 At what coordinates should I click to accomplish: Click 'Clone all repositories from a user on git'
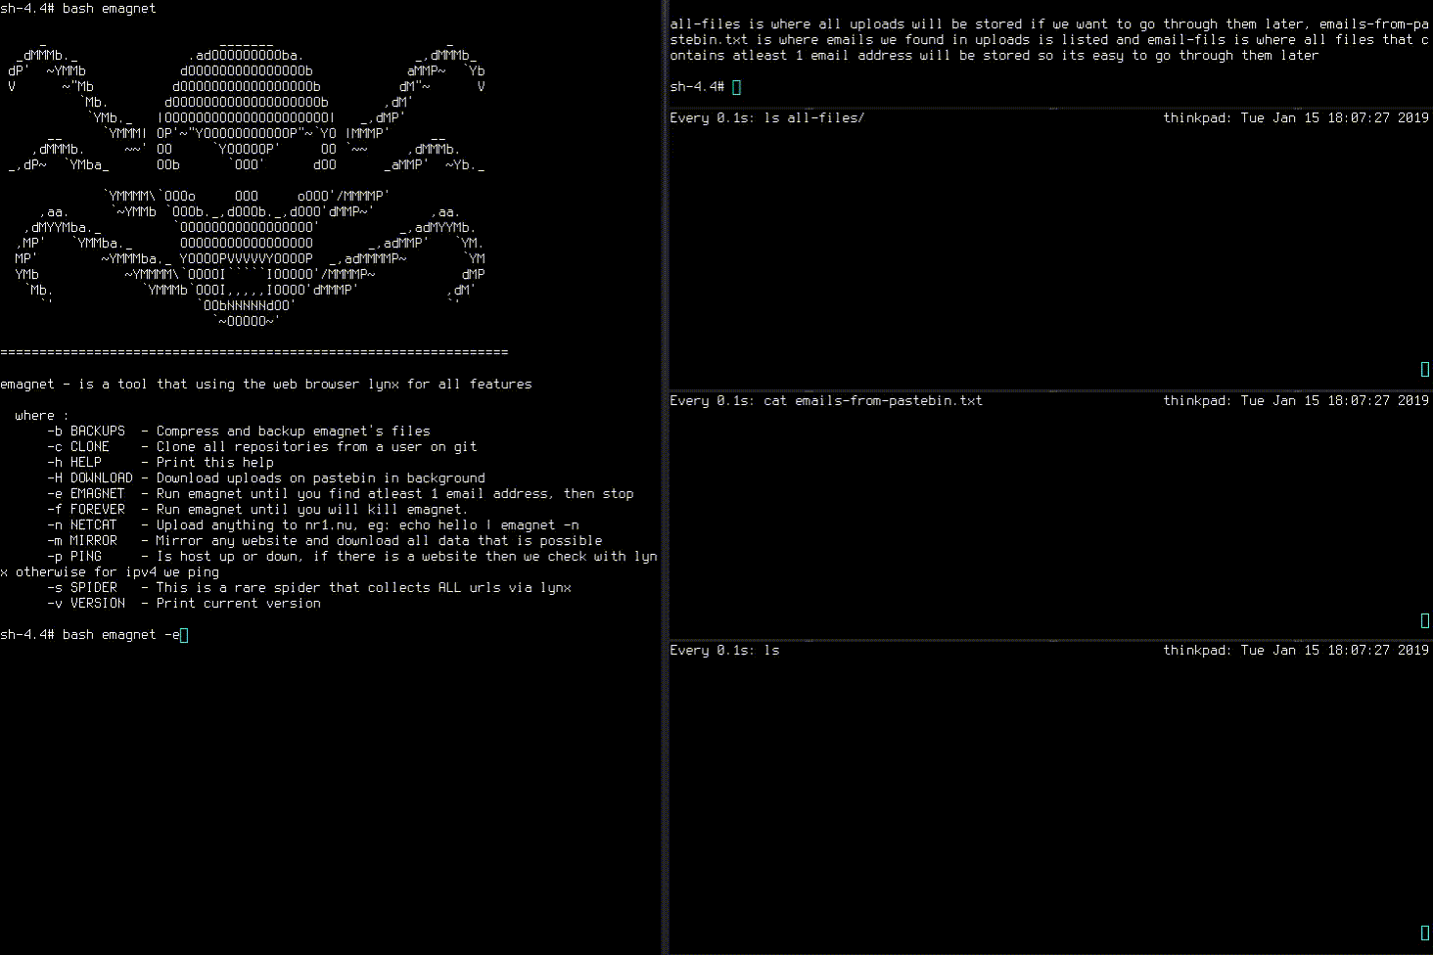point(317,447)
